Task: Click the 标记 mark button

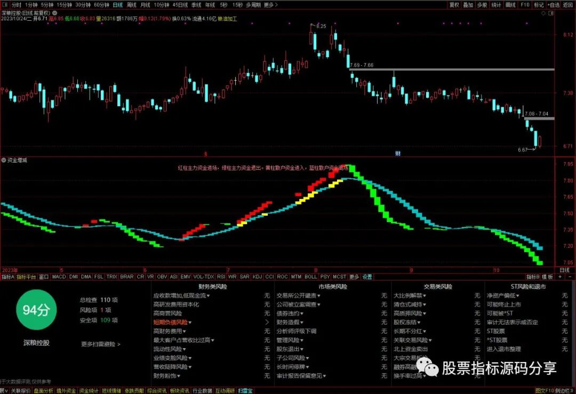Action: [539, 5]
